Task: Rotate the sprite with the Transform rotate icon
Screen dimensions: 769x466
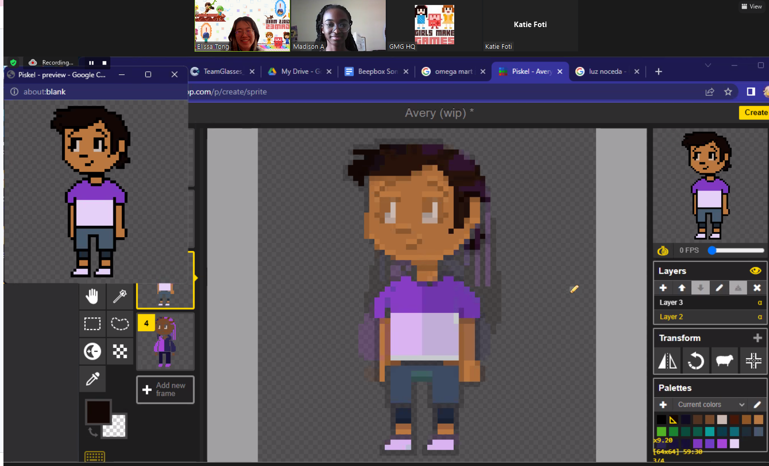Action: [x=696, y=361]
